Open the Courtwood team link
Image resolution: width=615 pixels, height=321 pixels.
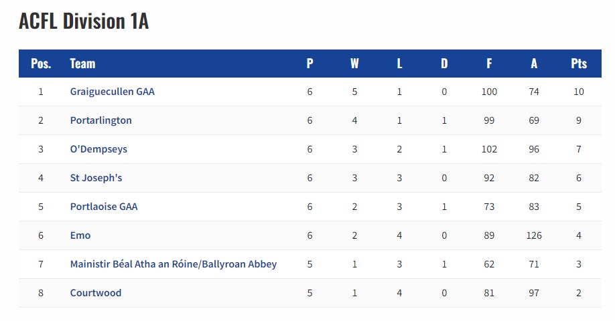(x=96, y=293)
